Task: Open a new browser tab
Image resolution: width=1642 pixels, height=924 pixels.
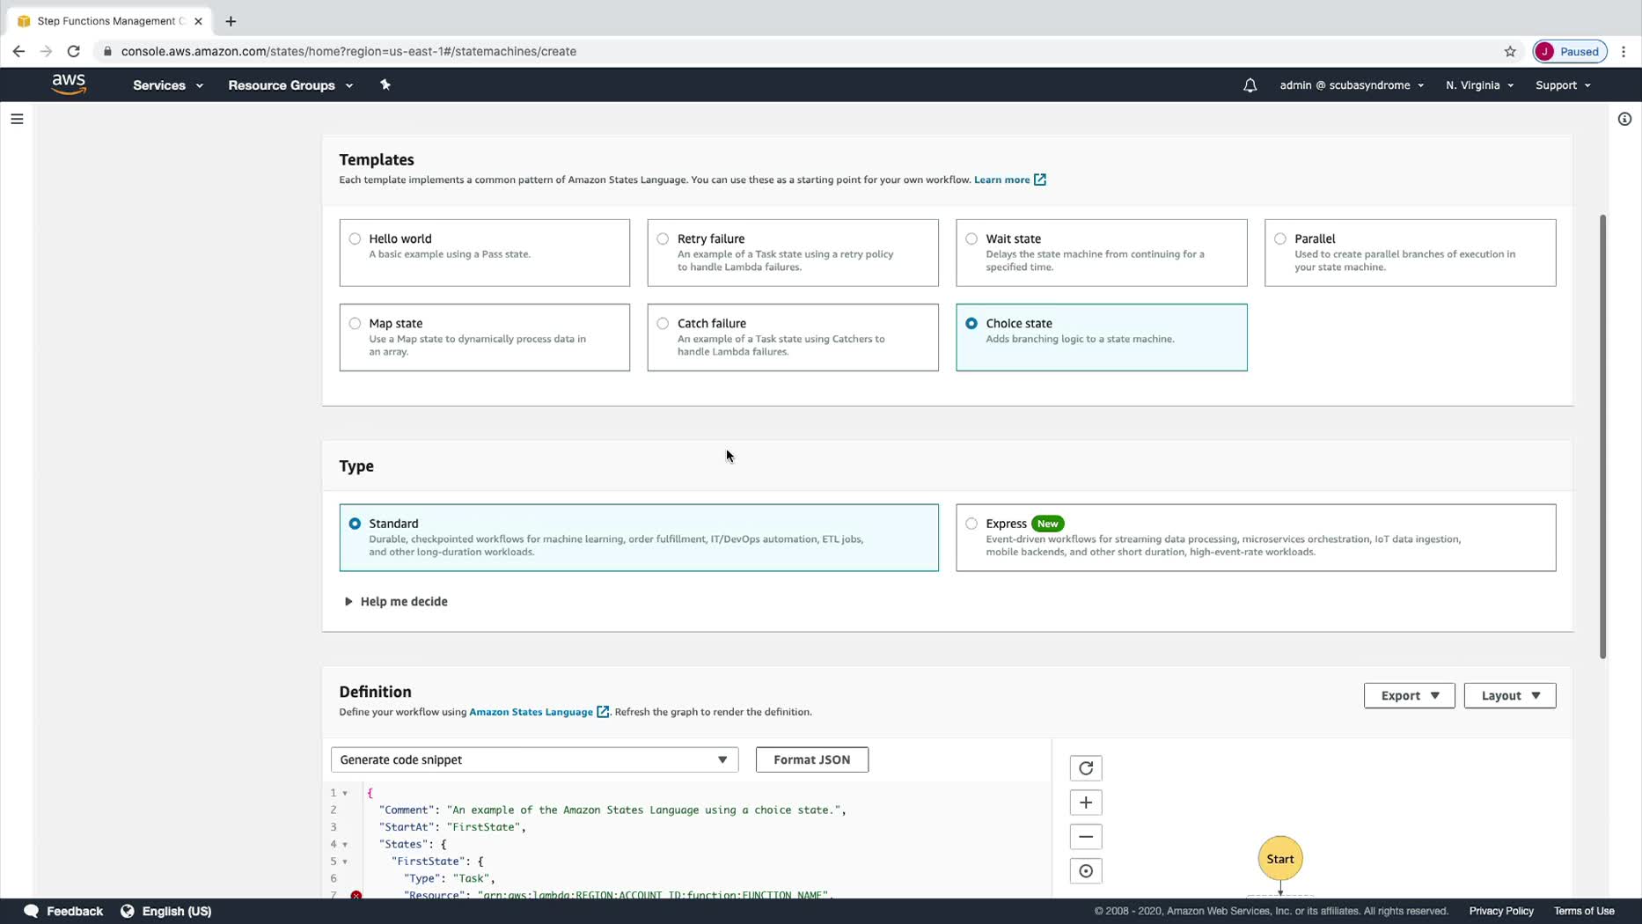Action: [x=231, y=21]
